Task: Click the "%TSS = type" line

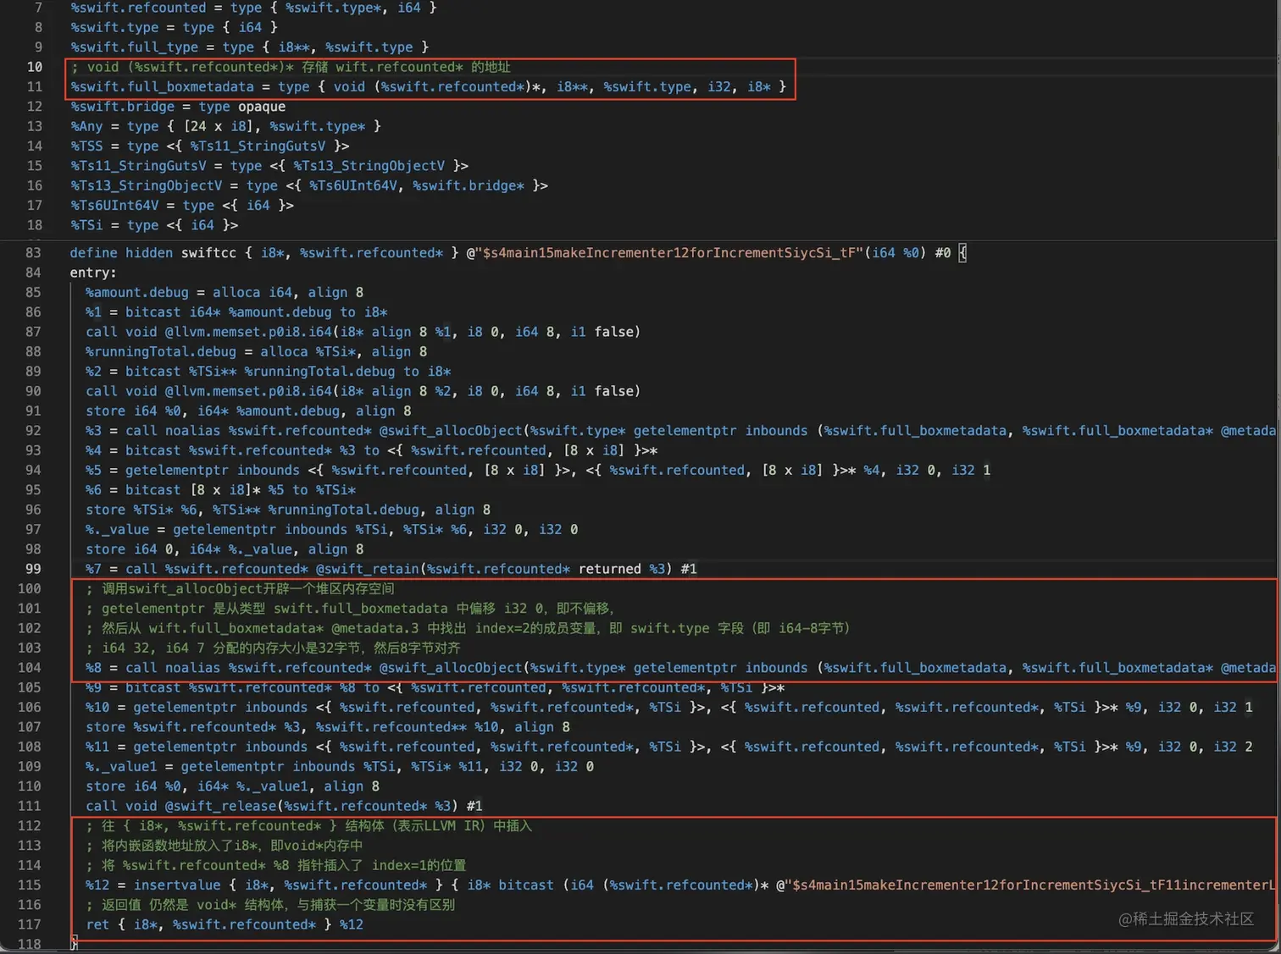Action: coord(209,146)
